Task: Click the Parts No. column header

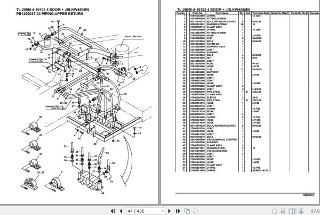Action: tap(197, 13)
